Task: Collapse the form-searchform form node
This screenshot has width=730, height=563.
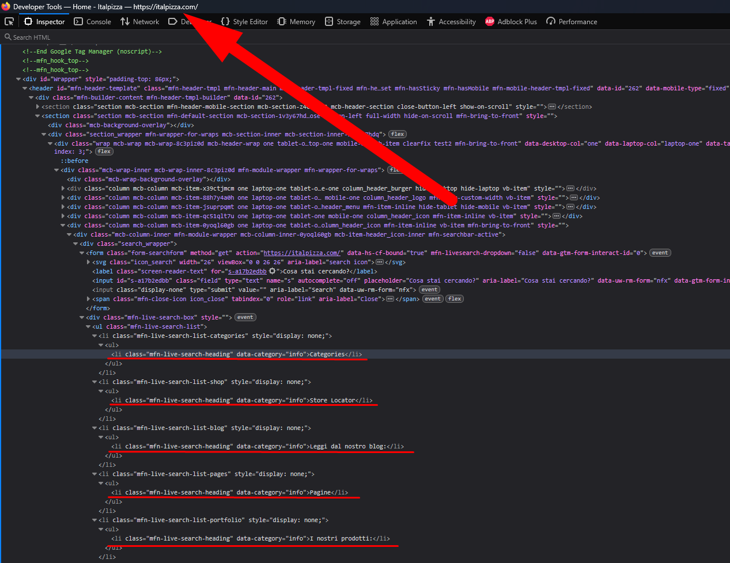Action: (x=82, y=253)
